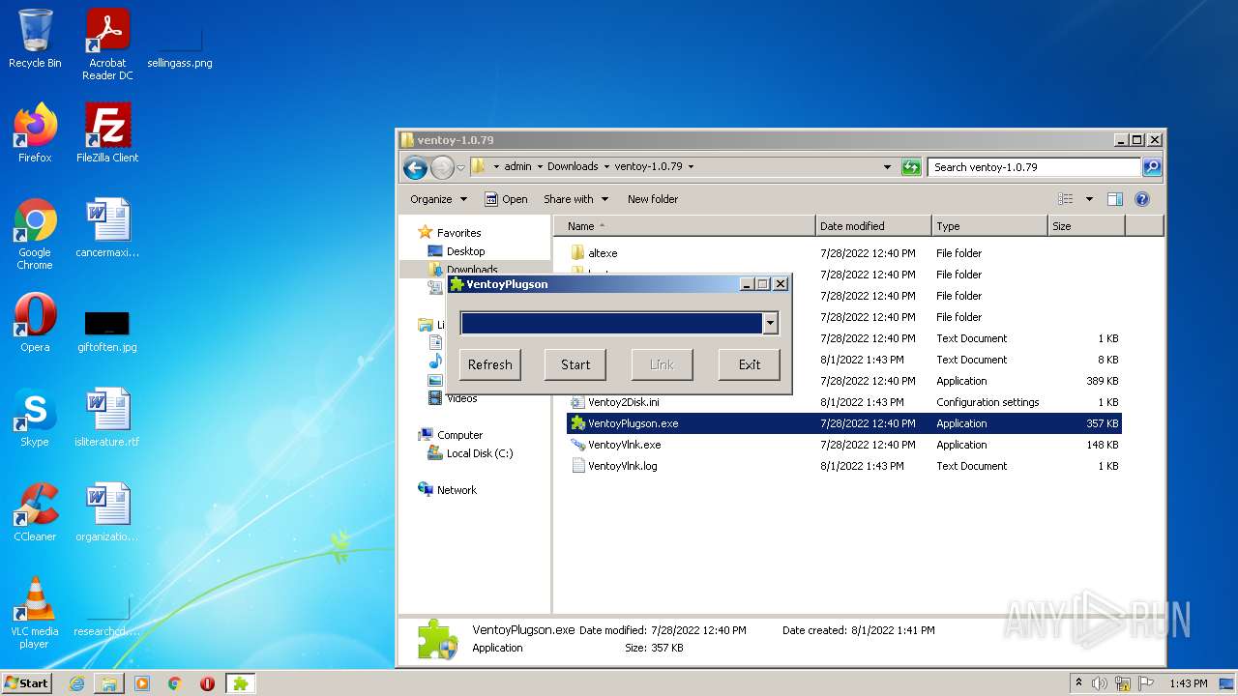Open the CCleaner desktop shortcut
The height and width of the screenshot is (696, 1238).
point(35,512)
